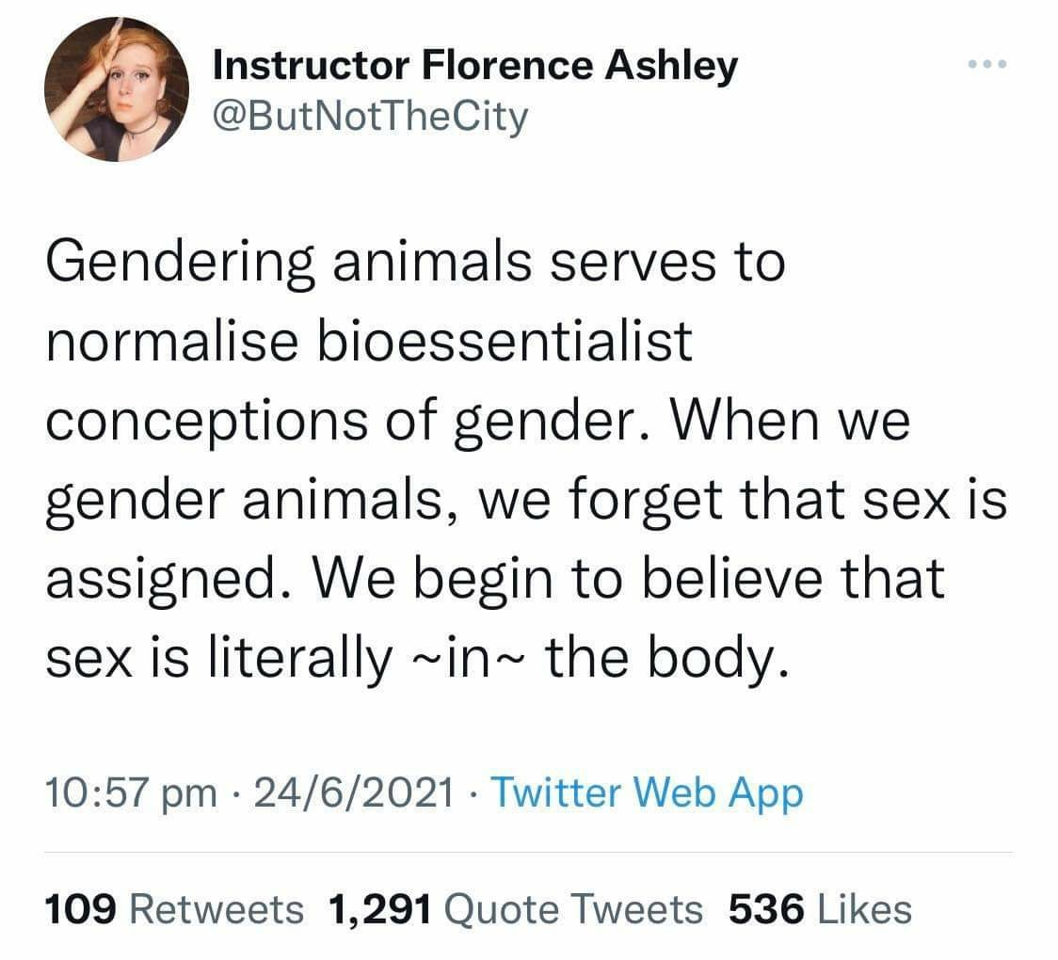See who gave the 536 Likes

pos(820,909)
